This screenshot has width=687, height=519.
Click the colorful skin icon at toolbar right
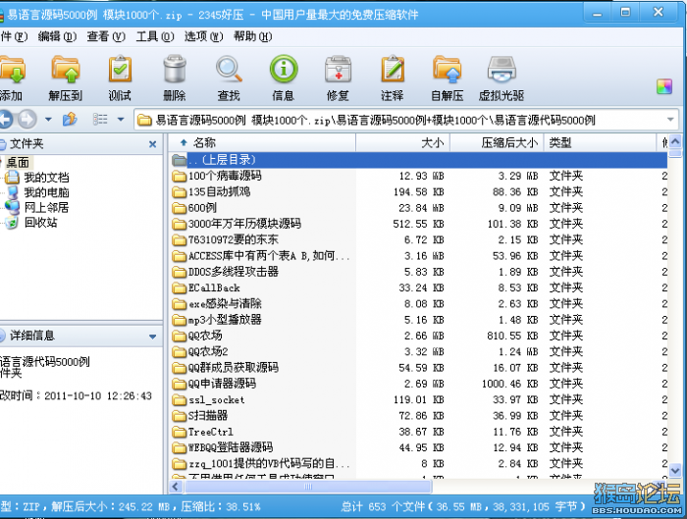coord(664,86)
